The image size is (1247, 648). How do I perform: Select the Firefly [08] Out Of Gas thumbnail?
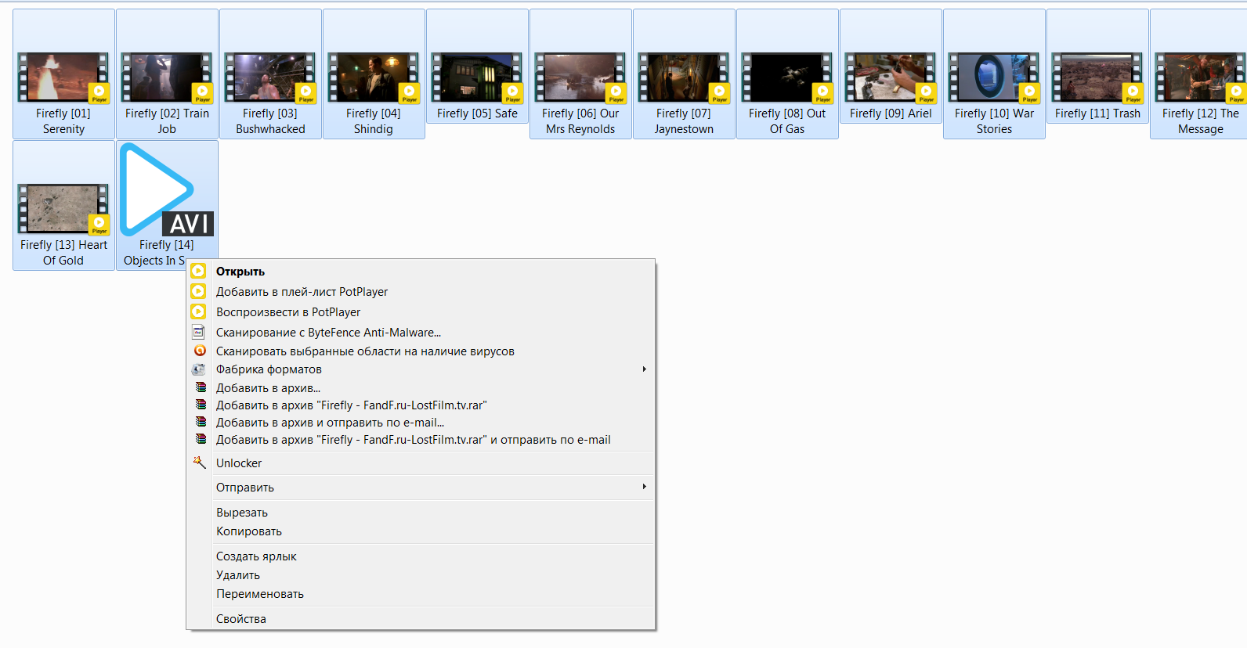786,77
